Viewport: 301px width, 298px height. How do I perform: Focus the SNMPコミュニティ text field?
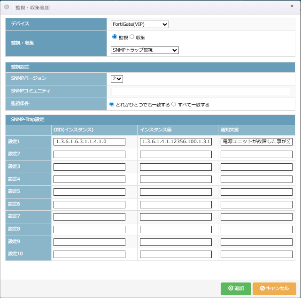201,92
